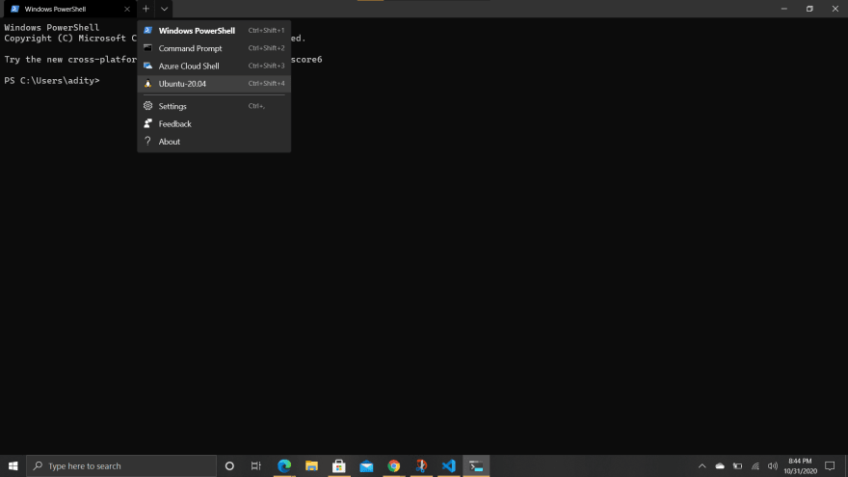Close the Windows PowerShell tab
The image size is (848, 477).
pos(127,10)
